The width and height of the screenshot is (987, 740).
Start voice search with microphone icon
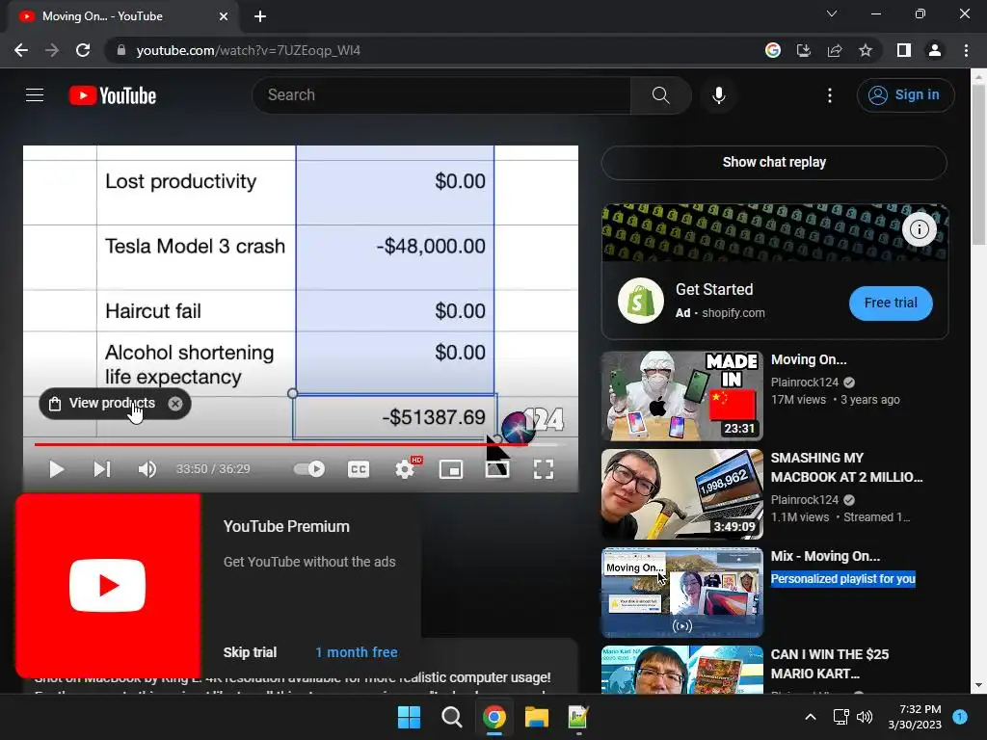(718, 95)
